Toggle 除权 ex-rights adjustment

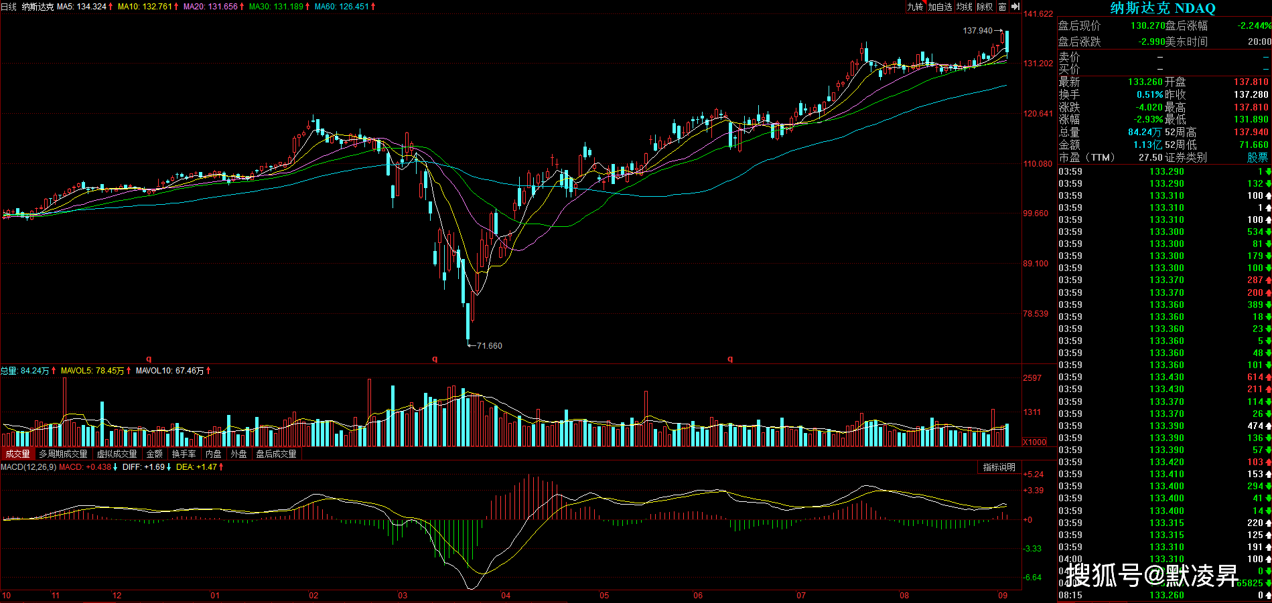pyautogui.click(x=985, y=7)
